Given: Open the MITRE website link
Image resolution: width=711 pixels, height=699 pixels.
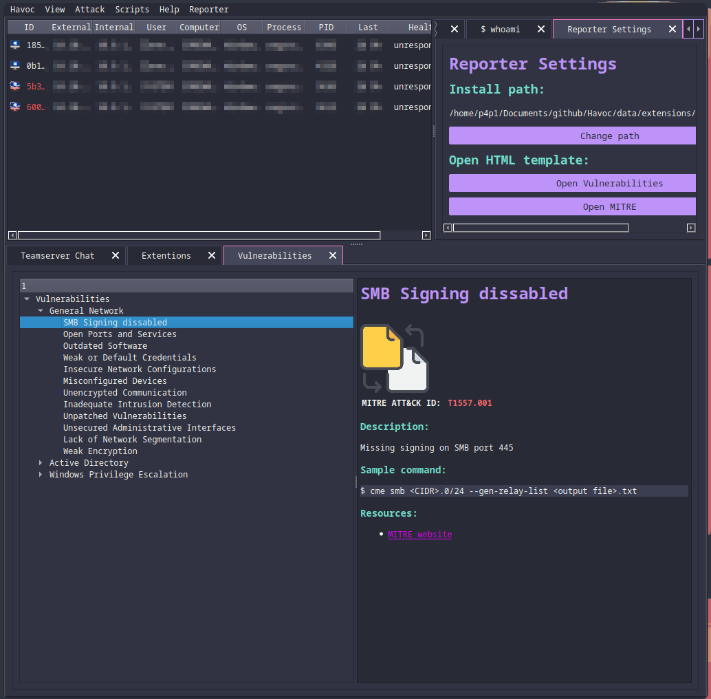Looking at the screenshot, I should (419, 535).
